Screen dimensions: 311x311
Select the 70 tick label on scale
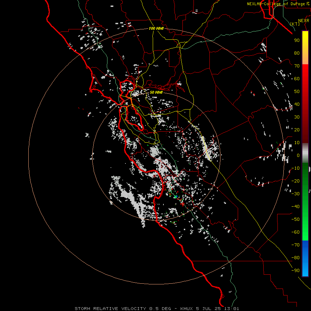pyautogui.click(x=297, y=66)
